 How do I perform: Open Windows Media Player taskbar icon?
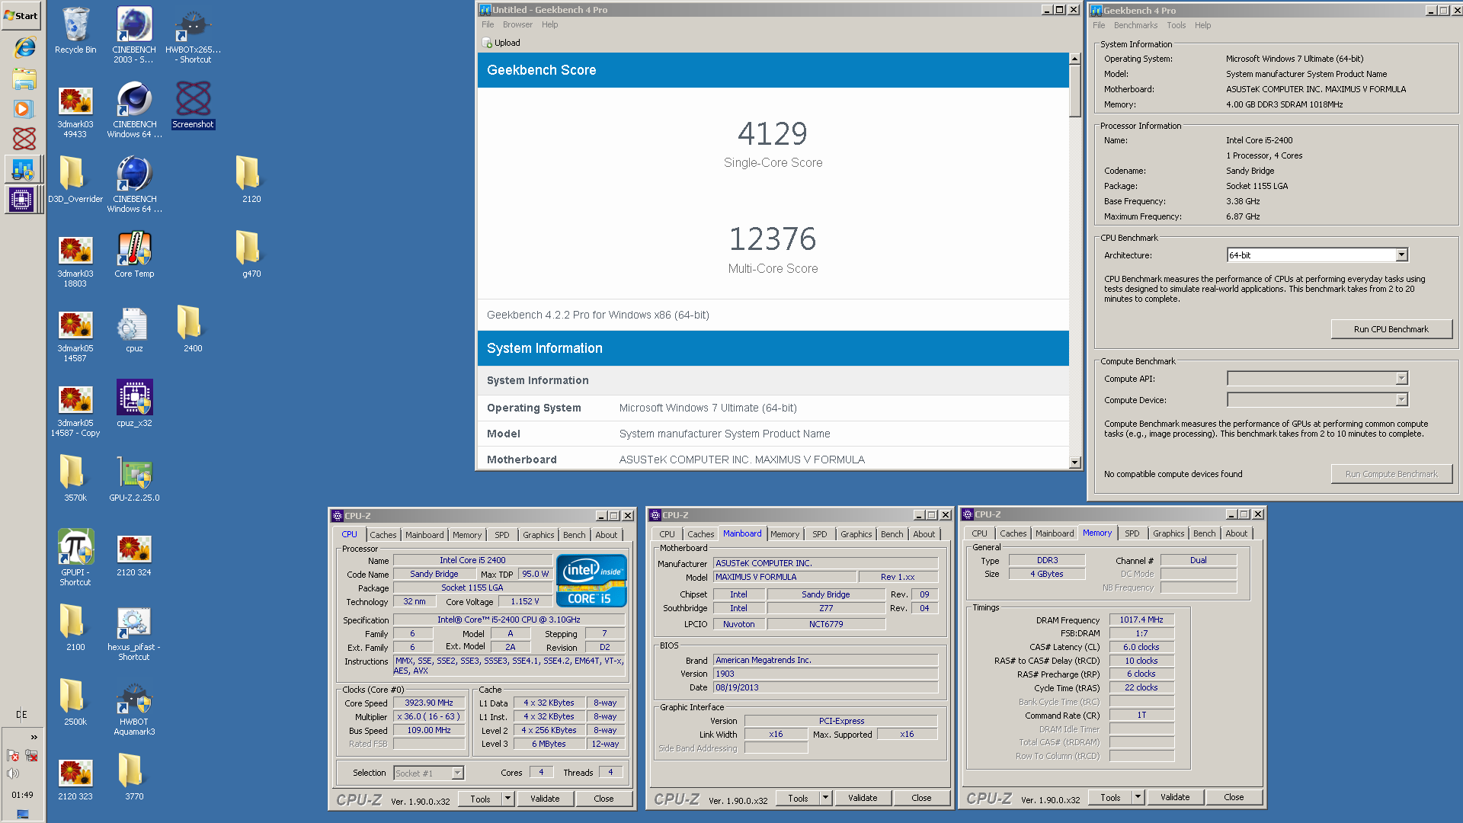click(23, 109)
